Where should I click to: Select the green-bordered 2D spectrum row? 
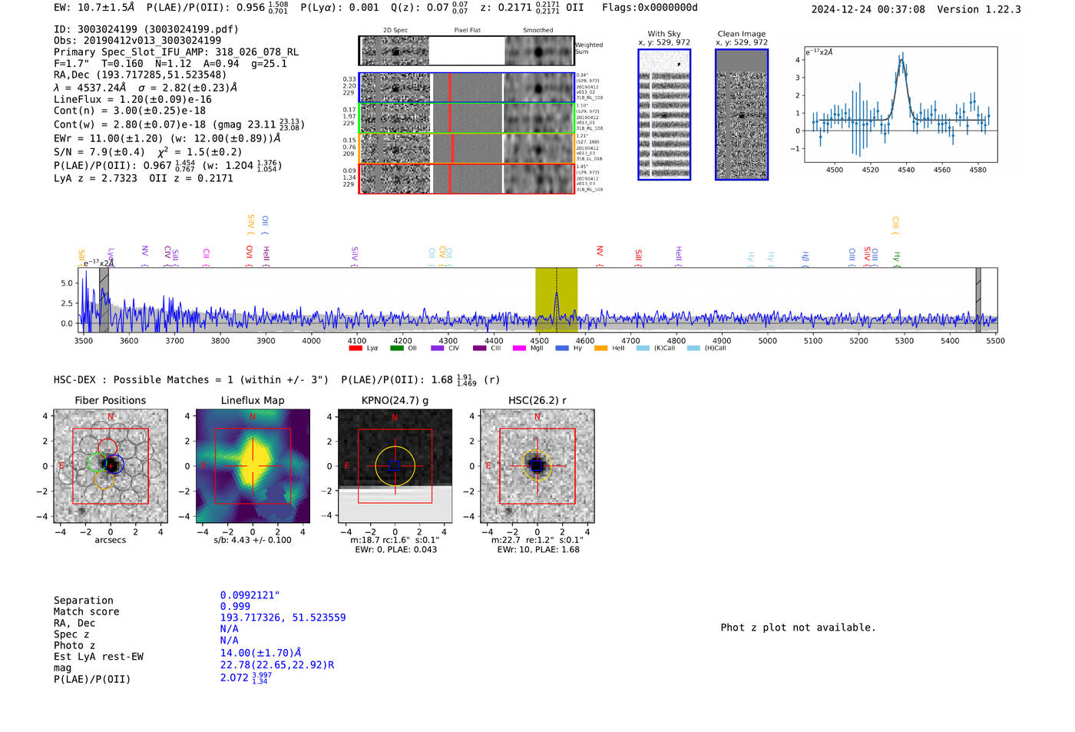(x=466, y=118)
